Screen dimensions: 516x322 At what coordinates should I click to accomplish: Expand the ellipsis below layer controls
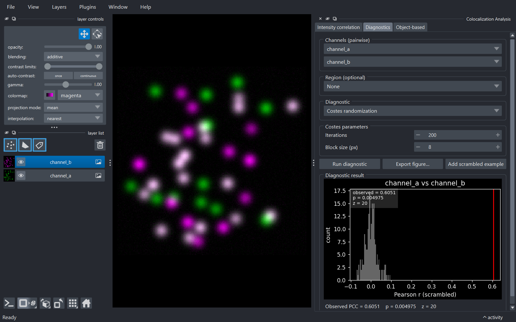click(54, 128)
